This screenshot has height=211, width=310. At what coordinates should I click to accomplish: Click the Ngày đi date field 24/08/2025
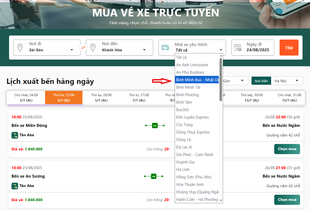[258, 50]
